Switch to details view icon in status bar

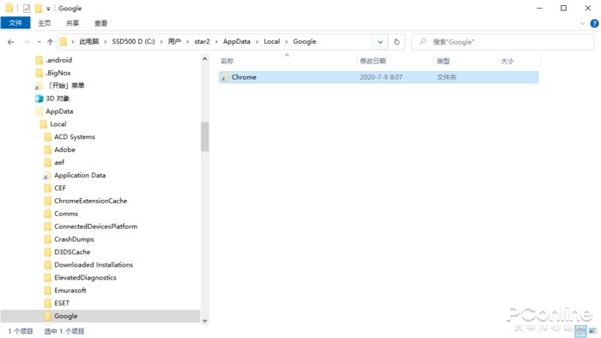581,331
